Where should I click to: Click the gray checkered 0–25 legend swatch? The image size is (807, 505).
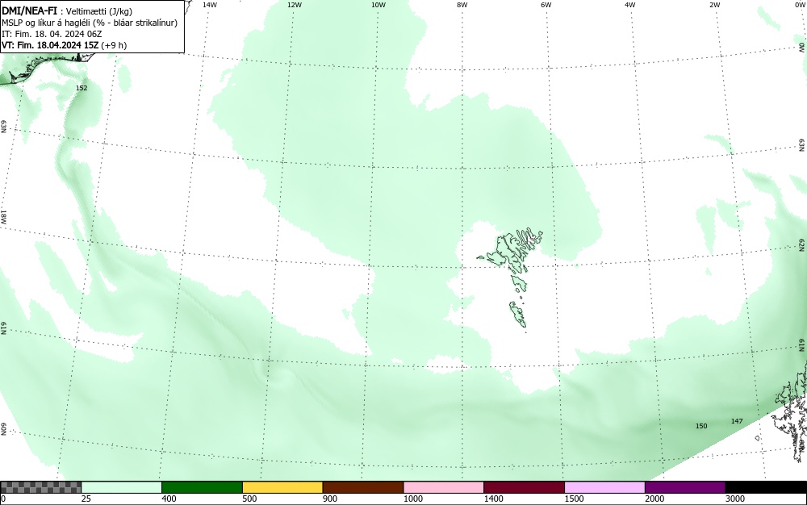coord(40,487)
